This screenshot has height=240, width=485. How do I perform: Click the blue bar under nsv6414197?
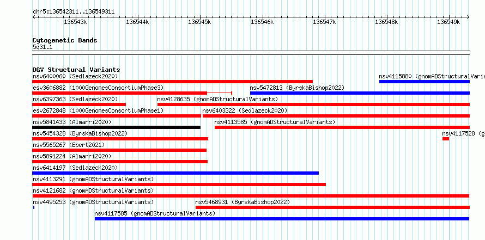point(175,173)
